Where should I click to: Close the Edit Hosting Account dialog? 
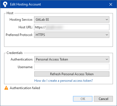111,4
